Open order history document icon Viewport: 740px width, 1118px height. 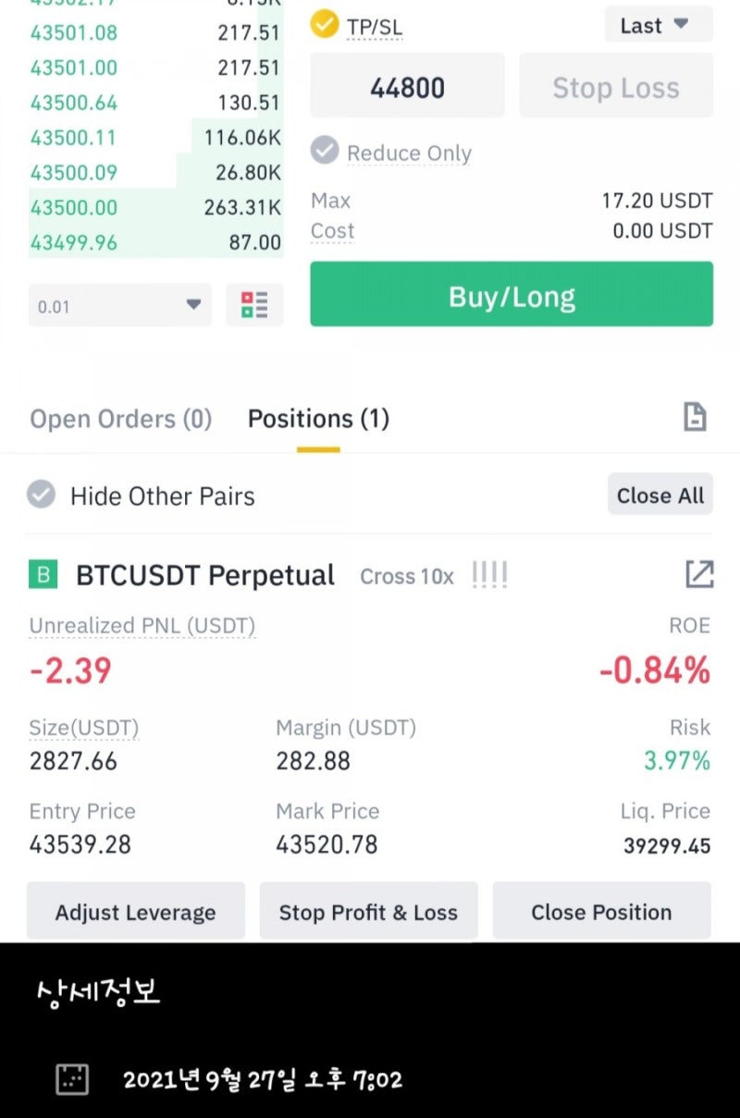point(695,418)
